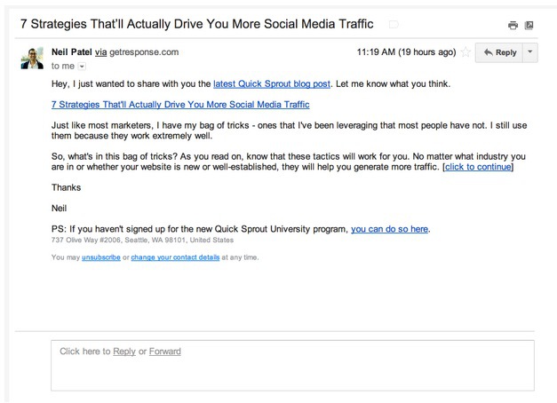Follow the 'click to continue' link
This screenshot has width=557, height=403.
coord(478,167)
